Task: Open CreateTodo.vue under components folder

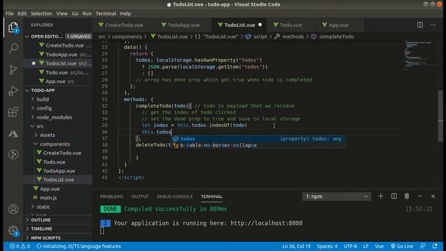Action: (x=62, y=153)
